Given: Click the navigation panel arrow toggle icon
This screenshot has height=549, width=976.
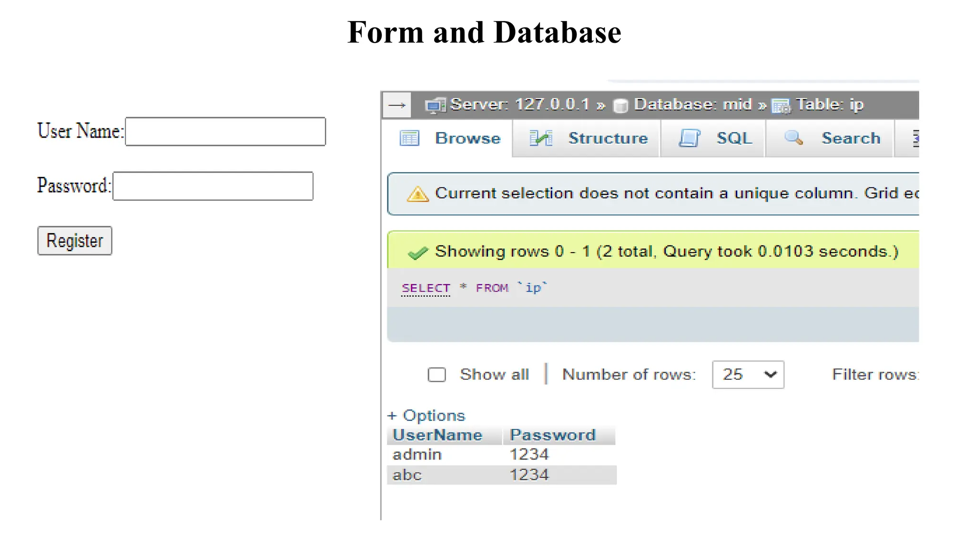Looking at the screenshot, I should (x=397, y=105).
